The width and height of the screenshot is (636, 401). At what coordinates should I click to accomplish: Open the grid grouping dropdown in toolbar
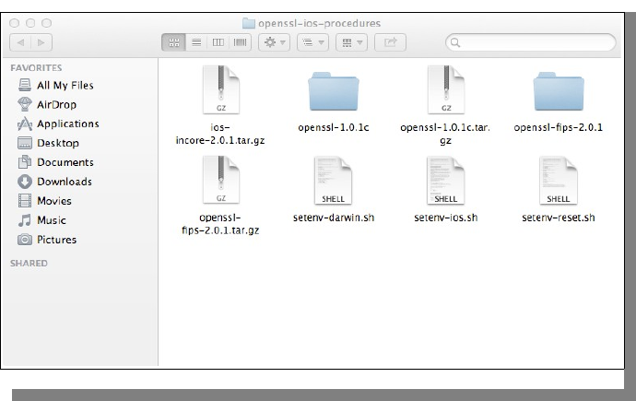tap(352, 42)
